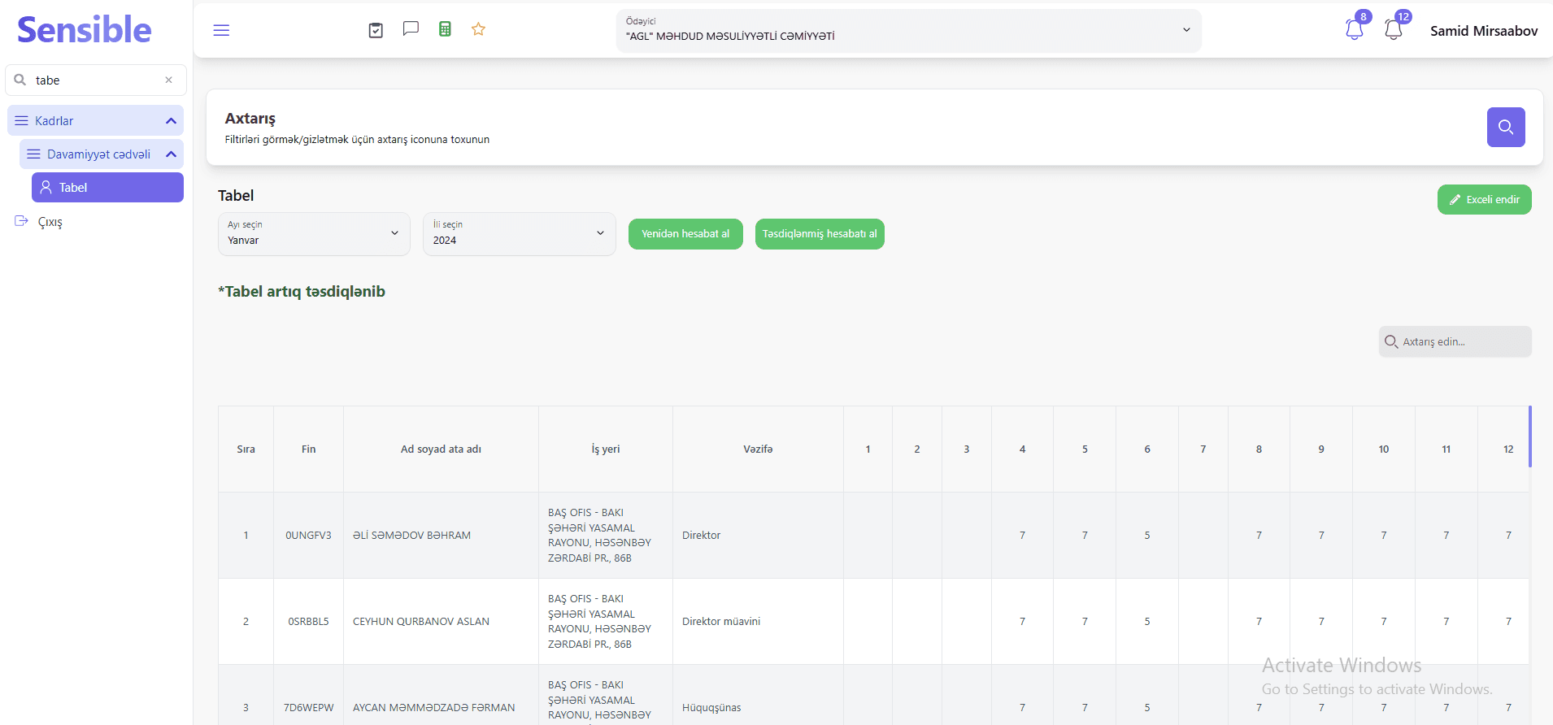Open the Ayı seçin month dropdown
Screen dimensions: 1553x725
[x=314, y=234]
